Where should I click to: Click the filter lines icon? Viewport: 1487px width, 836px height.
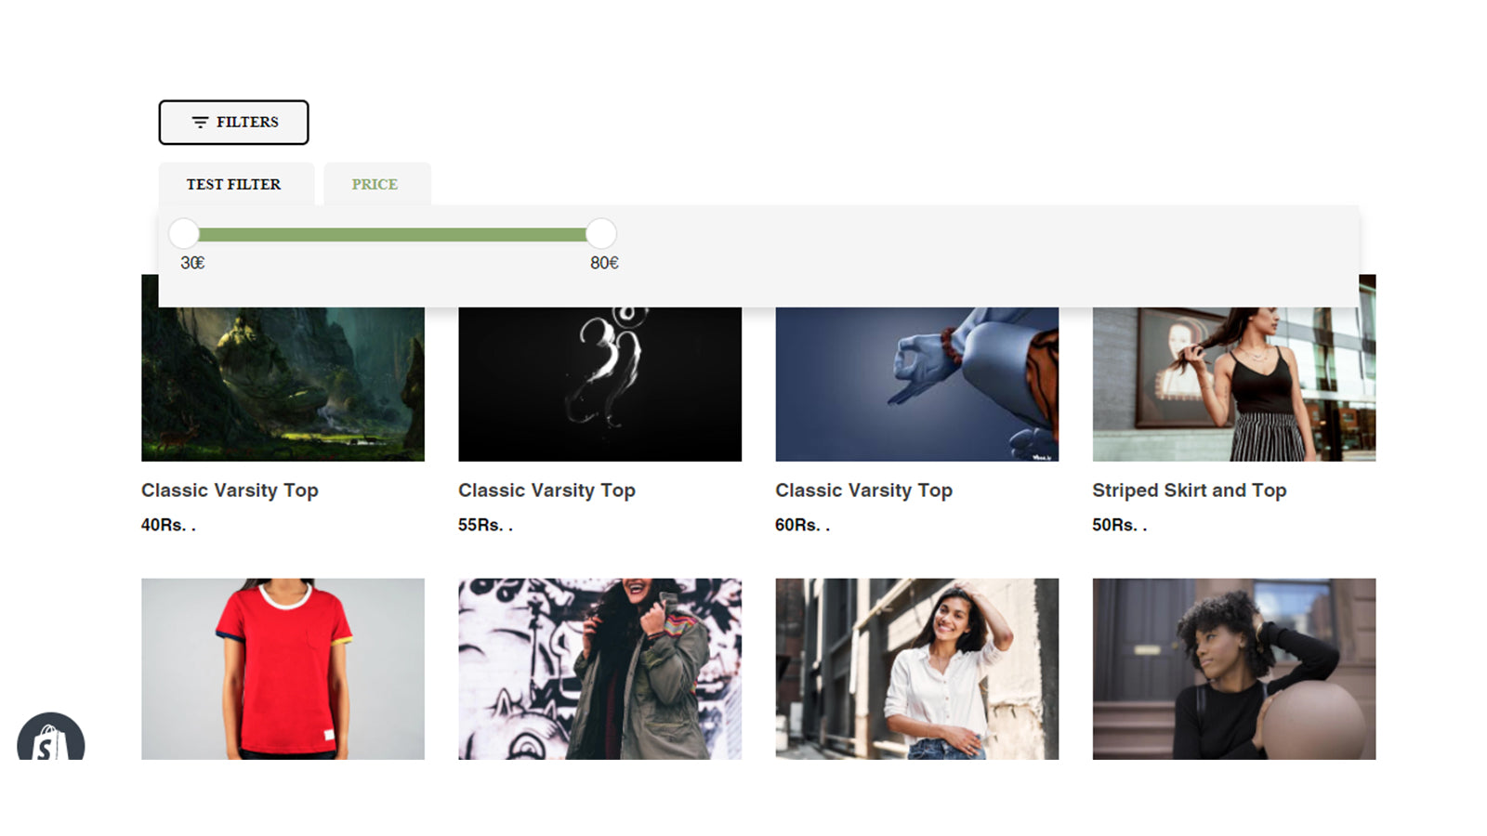coord(200,123)
